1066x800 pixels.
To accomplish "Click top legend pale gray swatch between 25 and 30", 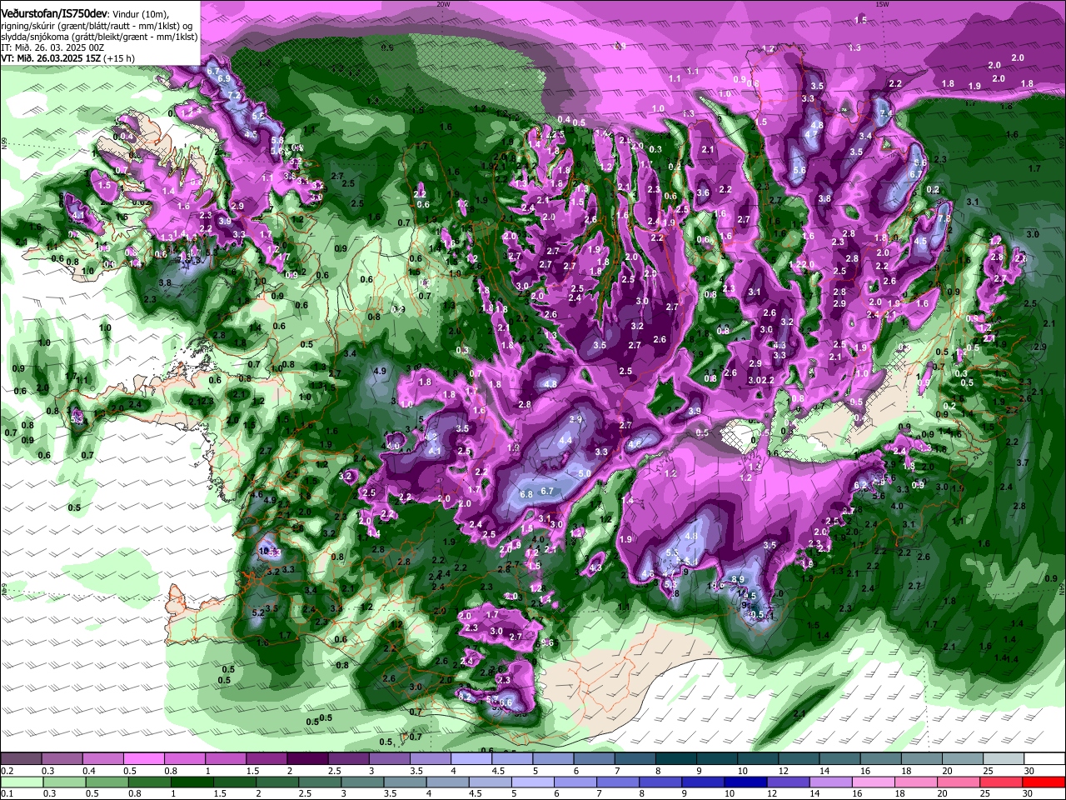I will click(1004, 759).
